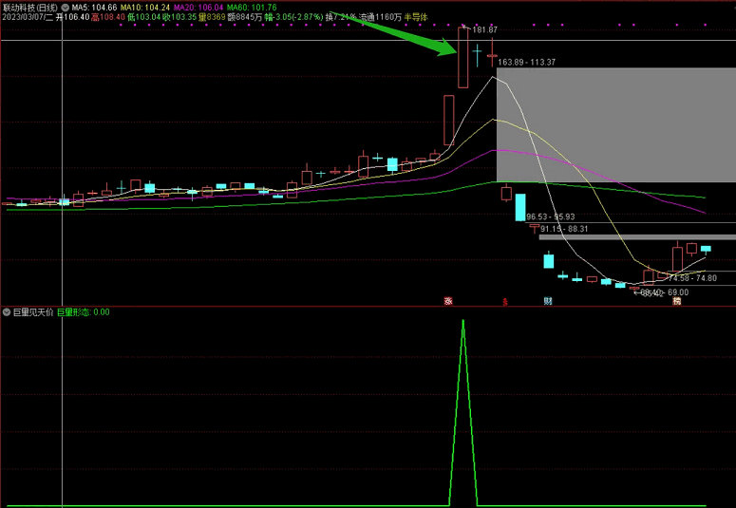Click the 91.15 - 88.31 gap label

pyautogui.click(x=564, y=229)
